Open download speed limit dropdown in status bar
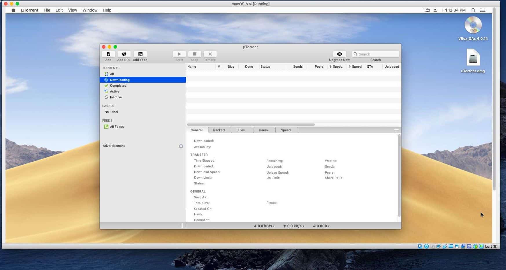Image resolution: width=506 pixels, height=270 pixels. [x=264, y=226]
